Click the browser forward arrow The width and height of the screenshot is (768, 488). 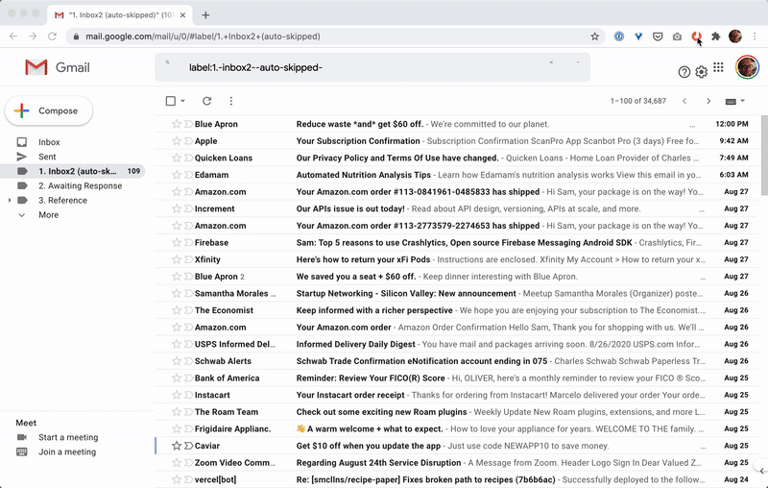tap(33, 37)
